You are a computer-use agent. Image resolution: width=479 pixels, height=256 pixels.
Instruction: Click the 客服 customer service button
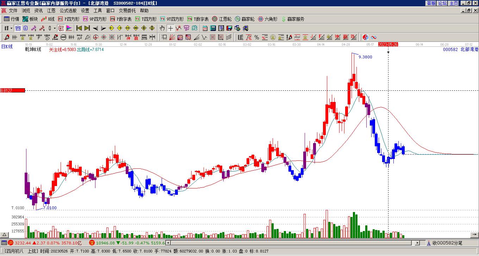click(431, 3)
